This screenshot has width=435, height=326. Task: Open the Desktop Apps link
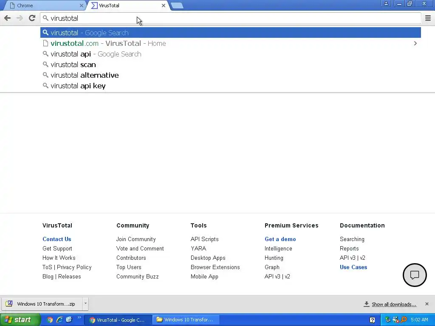[x=208, y=258]
